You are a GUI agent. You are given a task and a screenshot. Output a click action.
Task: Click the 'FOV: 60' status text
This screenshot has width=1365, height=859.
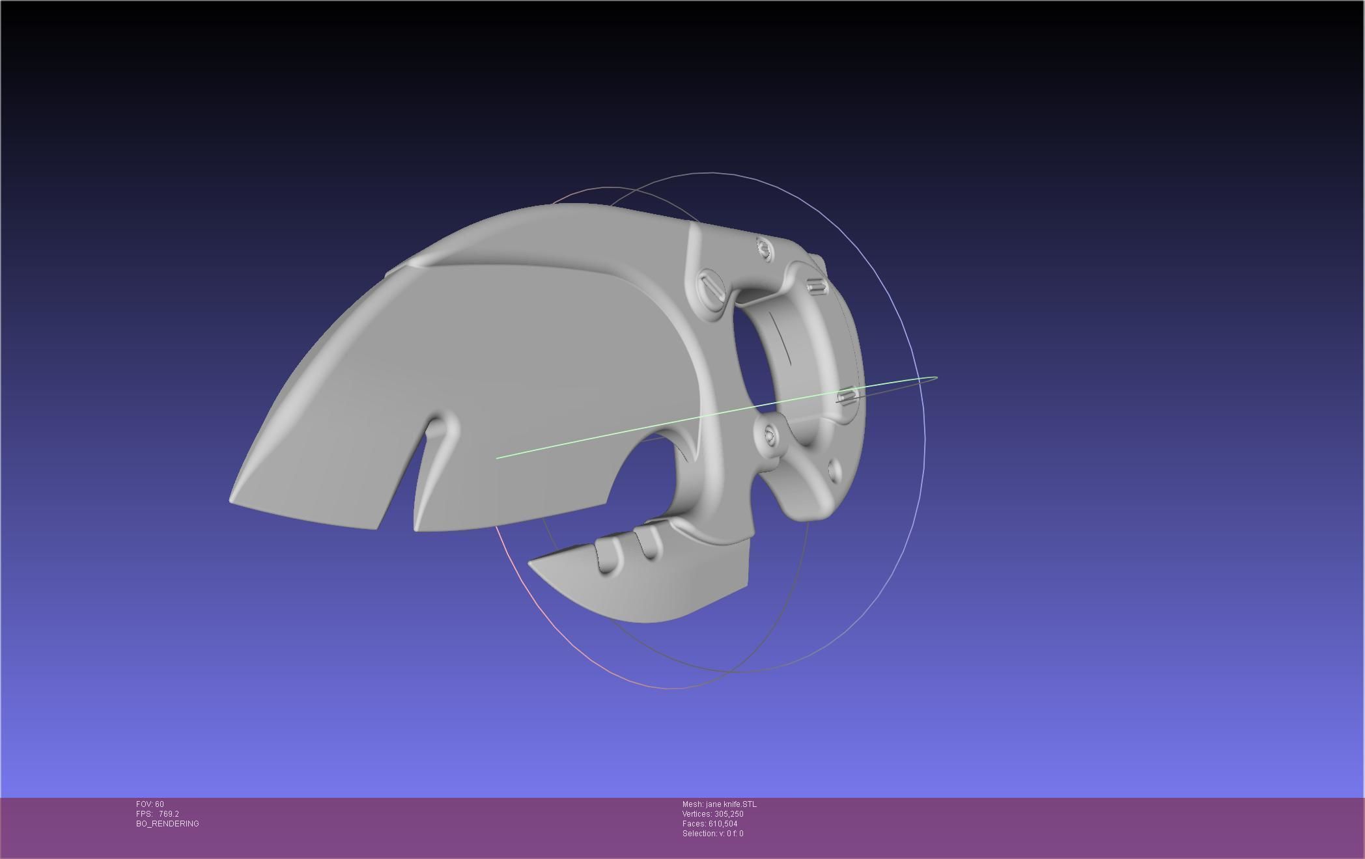[x=150, y=804]
